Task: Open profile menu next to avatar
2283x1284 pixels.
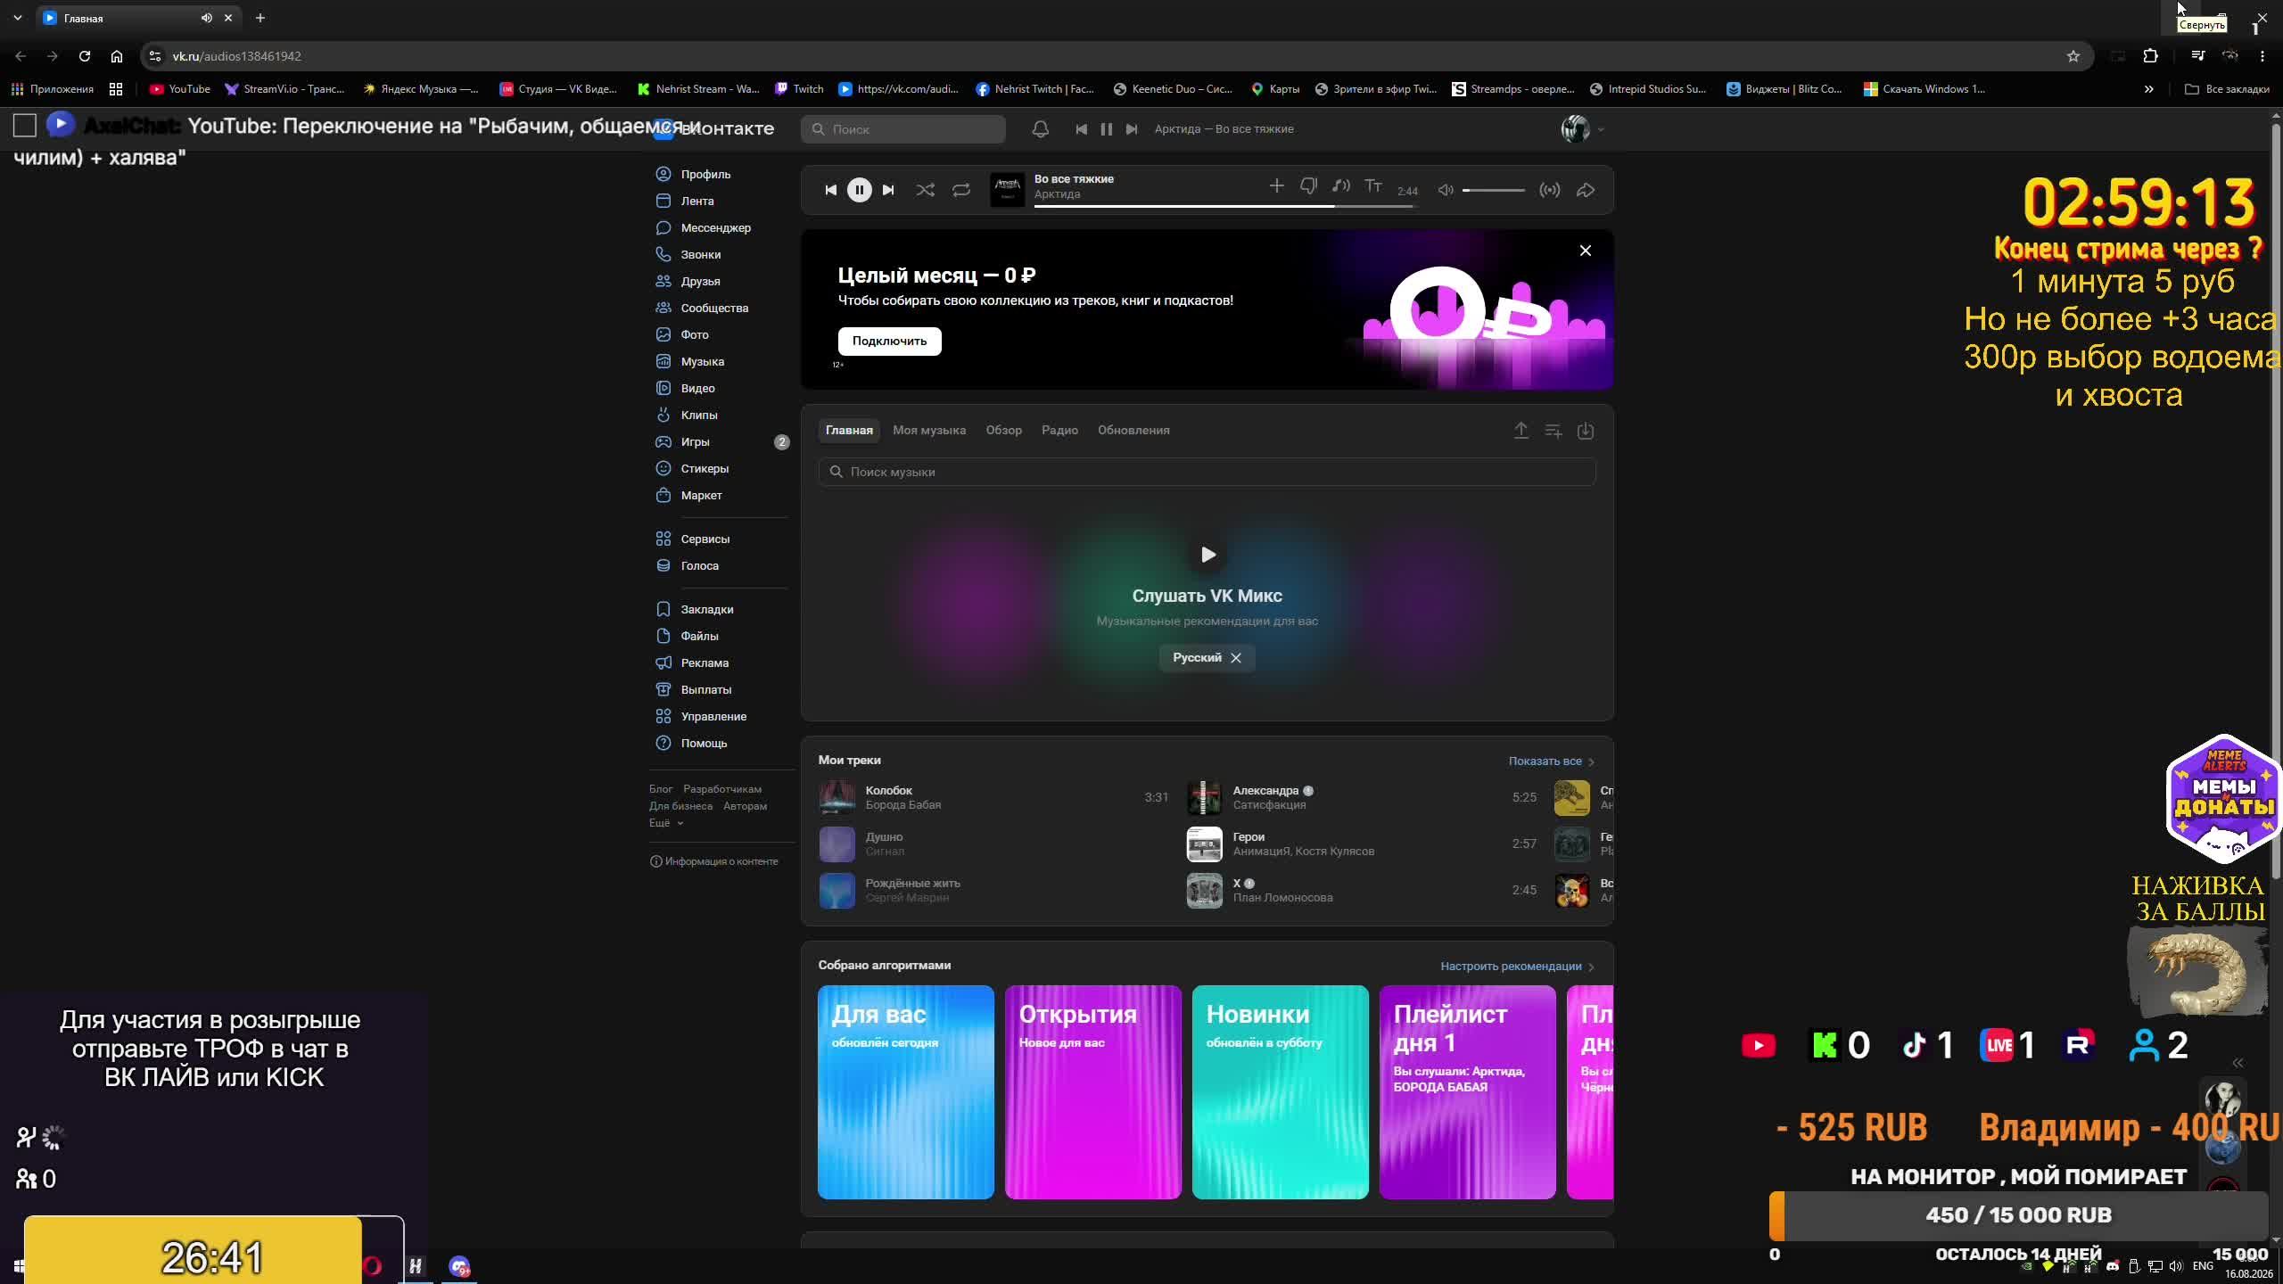Action: (1601, 129)
